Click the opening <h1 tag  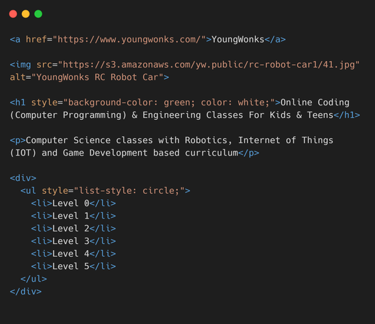click(x=18, y=102)
